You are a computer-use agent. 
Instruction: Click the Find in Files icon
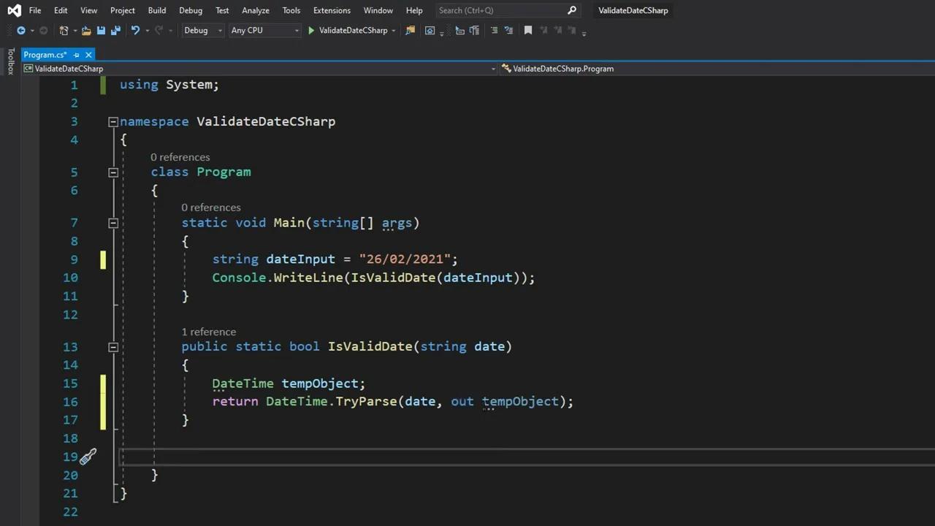click(x=410, y=30)
